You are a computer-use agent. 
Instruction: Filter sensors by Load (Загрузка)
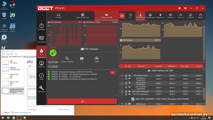[x=190, y=16]
